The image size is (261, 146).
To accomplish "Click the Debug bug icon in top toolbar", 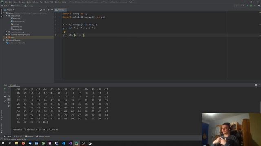I will (x=251, y=6).
